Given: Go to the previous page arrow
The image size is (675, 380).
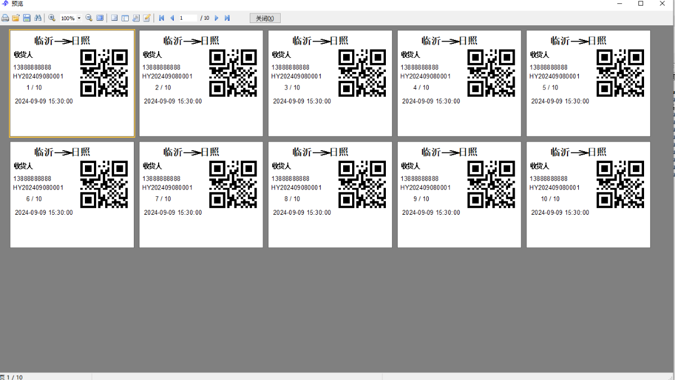Looking at the screenshot, I should 172,18.
